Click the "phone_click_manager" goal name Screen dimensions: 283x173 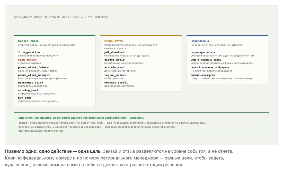click(x=34, y=75)
